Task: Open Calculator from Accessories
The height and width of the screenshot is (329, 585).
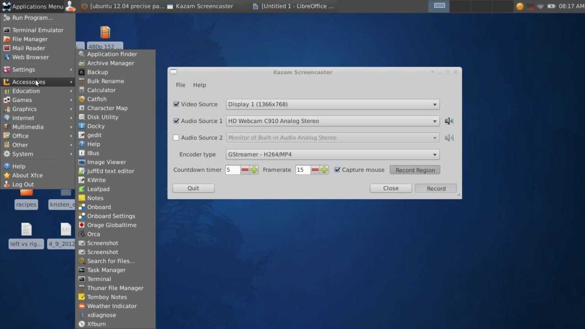Action: [x=115, y=90]
